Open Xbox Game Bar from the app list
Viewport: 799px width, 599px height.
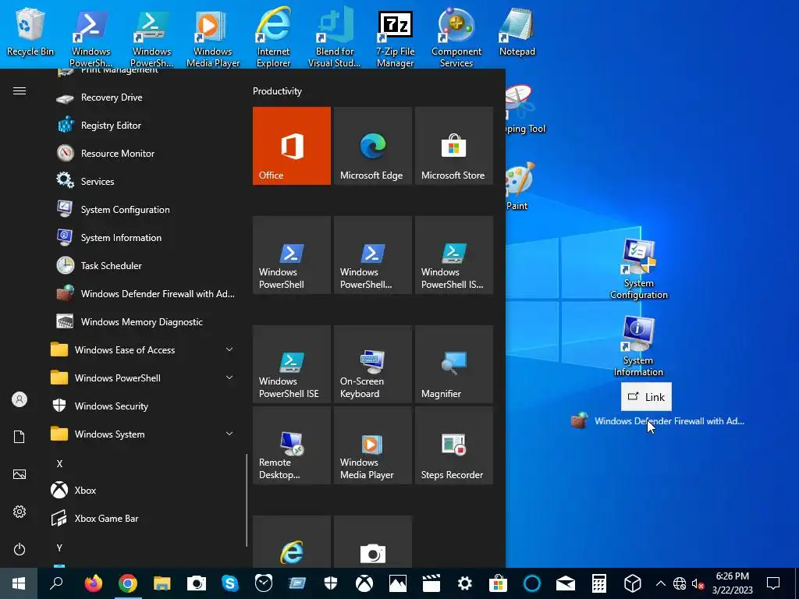[x=143, y=518]
